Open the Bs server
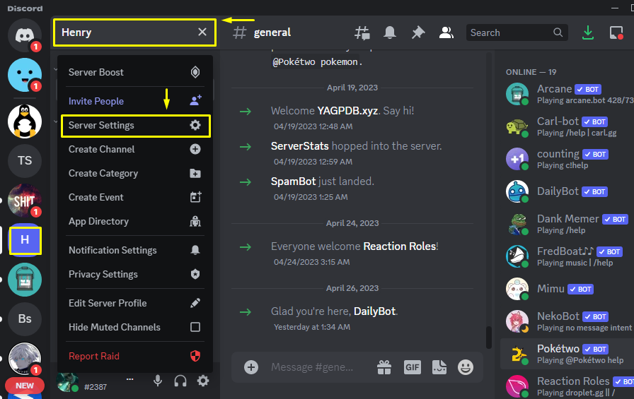This screenshot has width=634, height=399. click(25, 318)
